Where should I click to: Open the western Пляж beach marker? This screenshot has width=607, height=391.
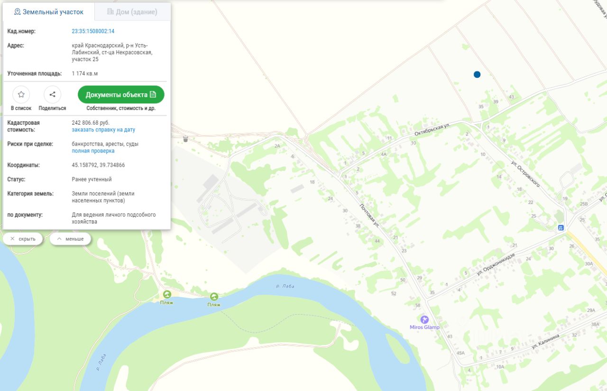167,295
